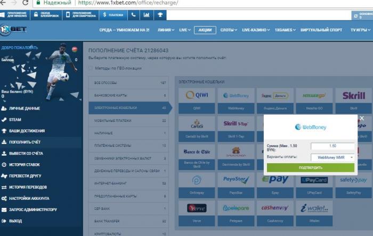
Task: Choose the CashEnvoy payment tile
Action: (x=275, y=214)
